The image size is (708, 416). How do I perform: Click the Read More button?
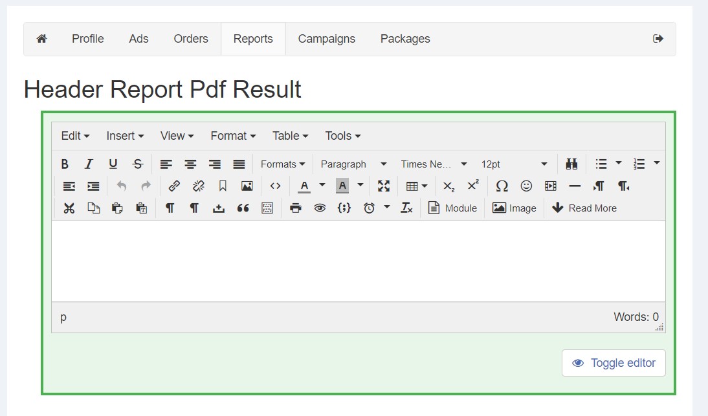point(584,208)
